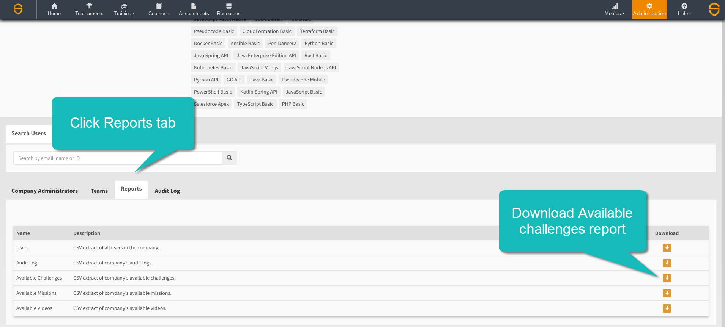Download the Available Missions report
This screenshot has width=725, height=327.
coord(667,293)
